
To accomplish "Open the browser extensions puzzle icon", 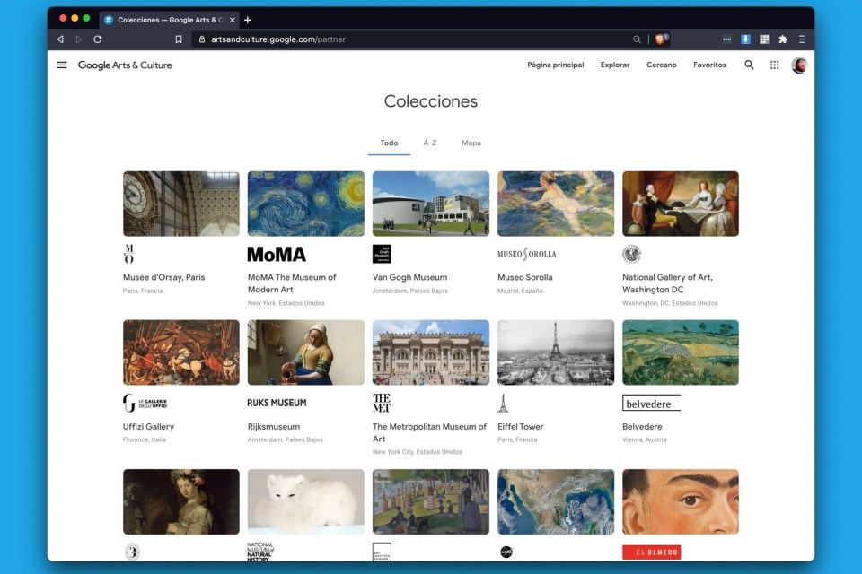I will [x=782, y=39].
